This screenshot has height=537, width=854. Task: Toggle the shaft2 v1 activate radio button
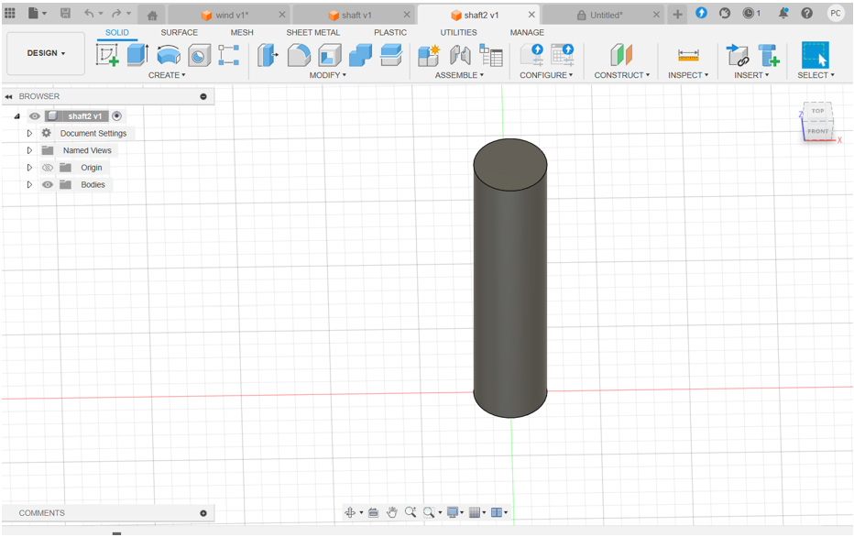(117, 116)
